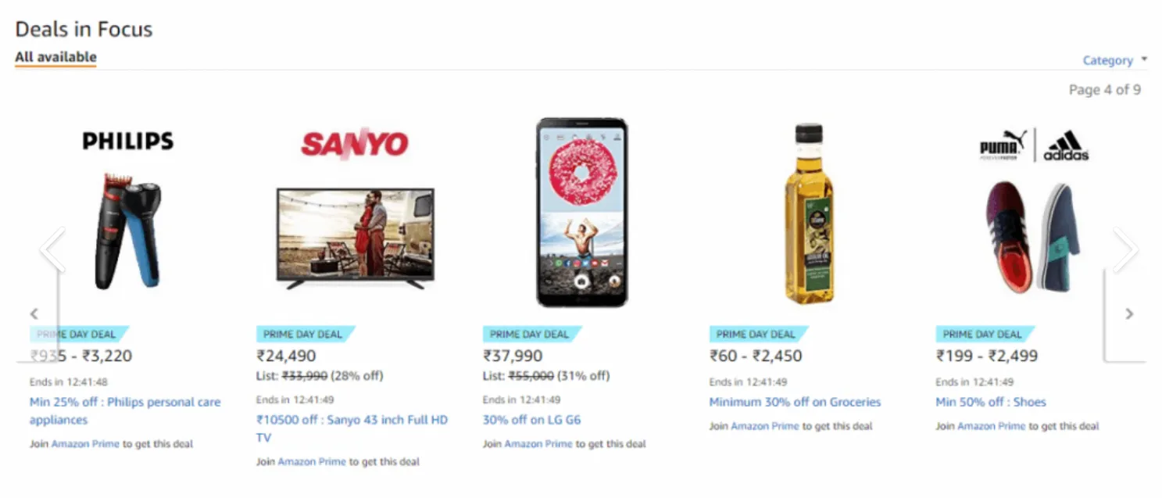Screen dimensions: 1162x498
Task: Click Prime Day Deal badge on Sanyo TV
Action: (x=306, y=334)
